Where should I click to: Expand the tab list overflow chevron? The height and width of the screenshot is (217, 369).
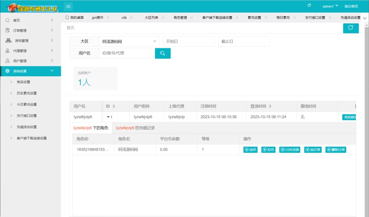(364, 18)
